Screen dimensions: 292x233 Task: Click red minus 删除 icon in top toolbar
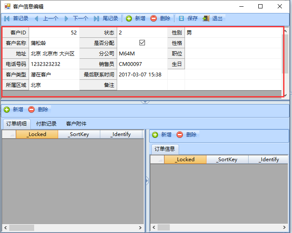(153, 18)
